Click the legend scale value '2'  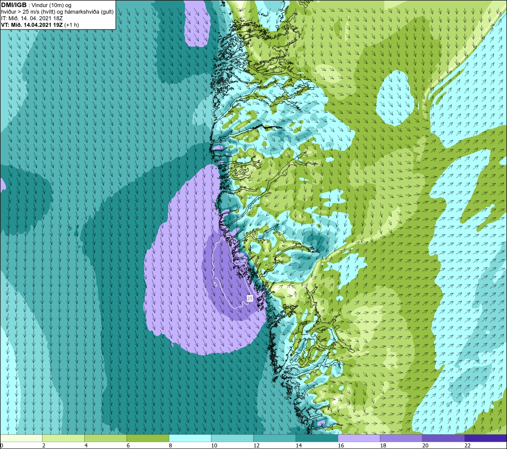(x=44, y=446)
